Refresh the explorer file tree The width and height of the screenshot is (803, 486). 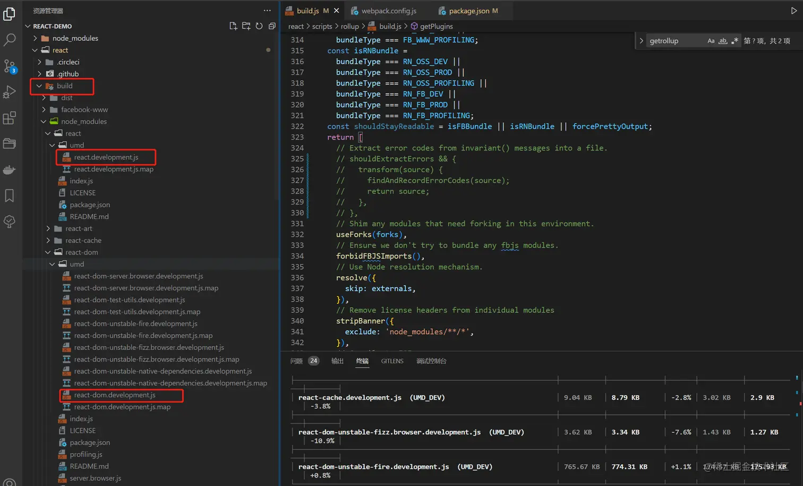coord(259,26)
